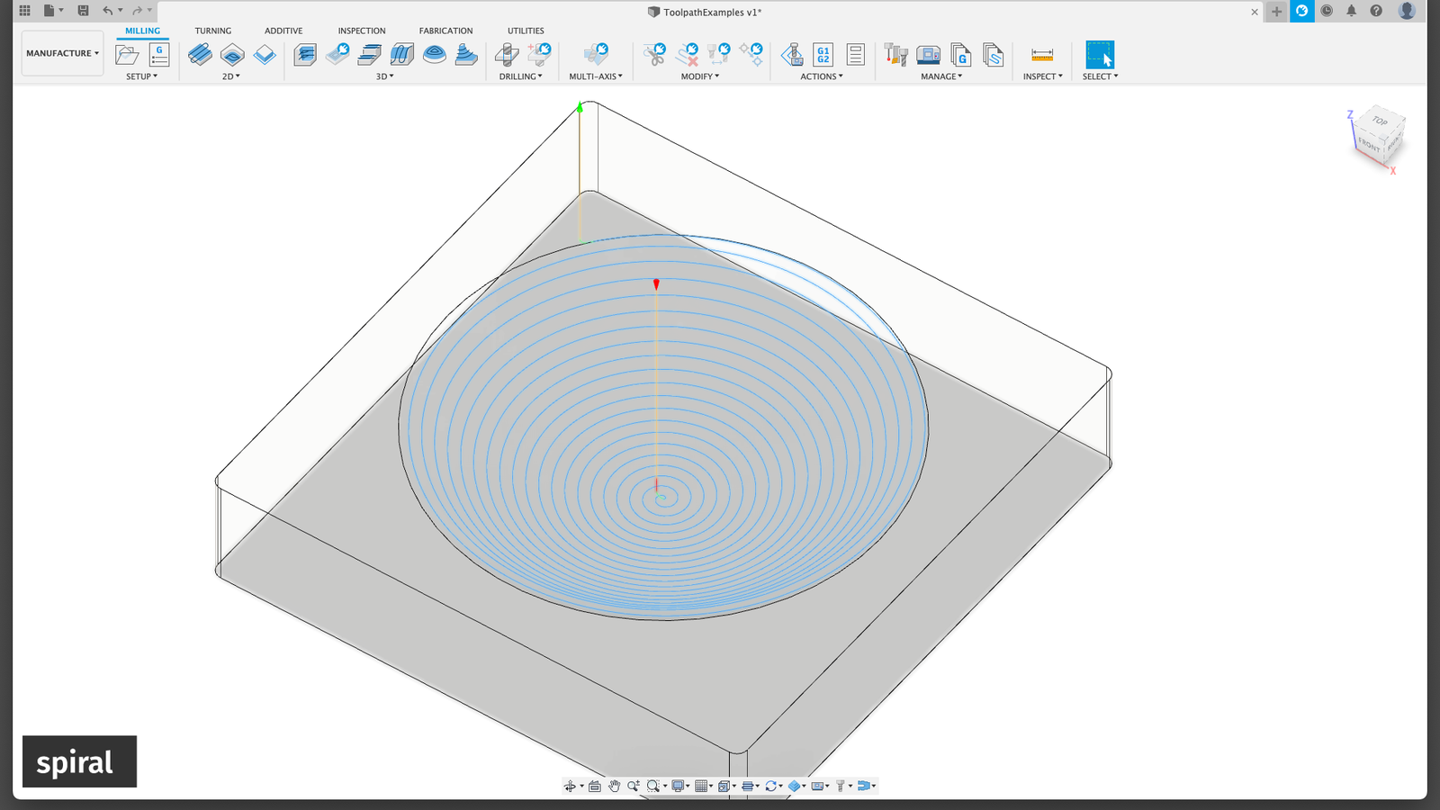Screen dimensions: 1440x810
Task: Open the job status clock icon
Action: [x=1327, y=11]
